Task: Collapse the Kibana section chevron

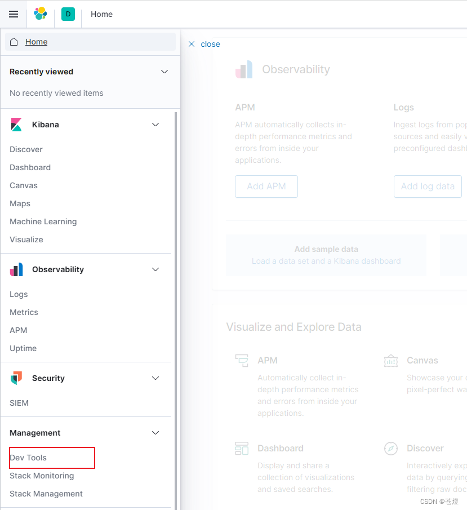Action: pos(155,125)
